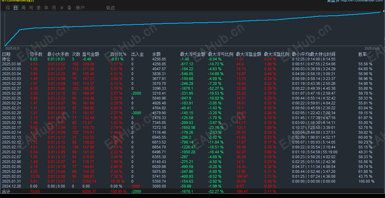Click lots value 10.78
Image resolution: width=385 pixels, height=198 pixels.
(x=34, y=176)
